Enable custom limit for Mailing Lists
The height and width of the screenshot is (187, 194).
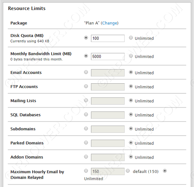(86, 100)
